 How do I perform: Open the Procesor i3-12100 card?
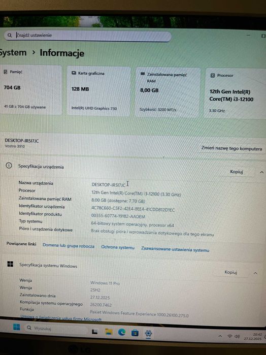[236, 93]
